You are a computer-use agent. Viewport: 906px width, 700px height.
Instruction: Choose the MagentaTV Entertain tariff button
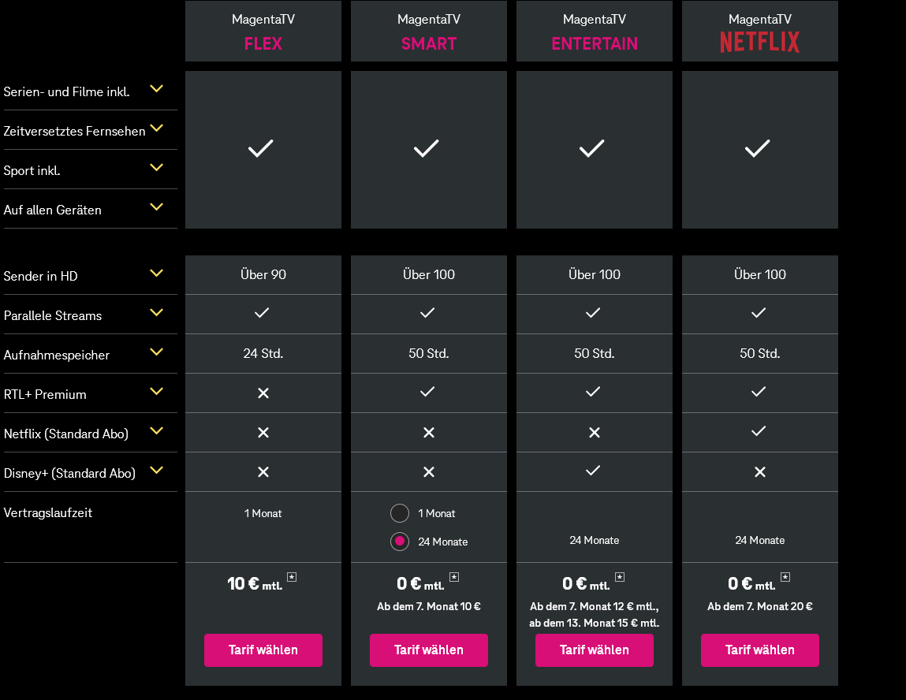594,650
